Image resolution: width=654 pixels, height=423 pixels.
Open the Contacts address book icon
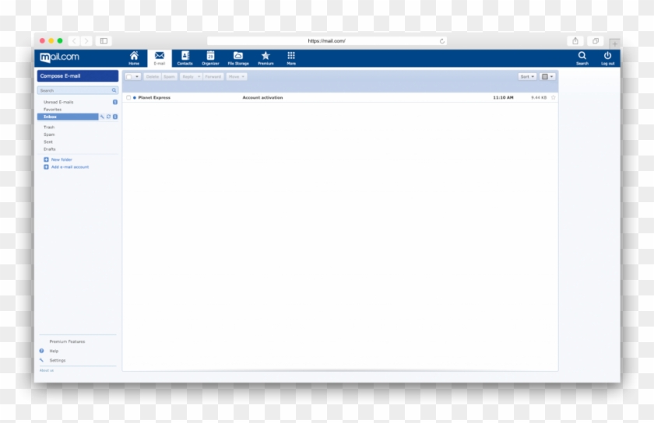click(x=185, y=58)
